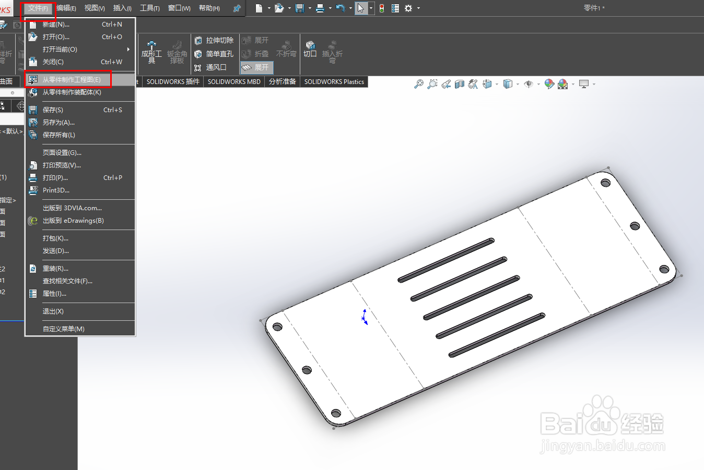The height and width of the screenshot is (470, 704).
Task: Choose 发送(D)... in File menu
Action: click(x=80, y=251)
